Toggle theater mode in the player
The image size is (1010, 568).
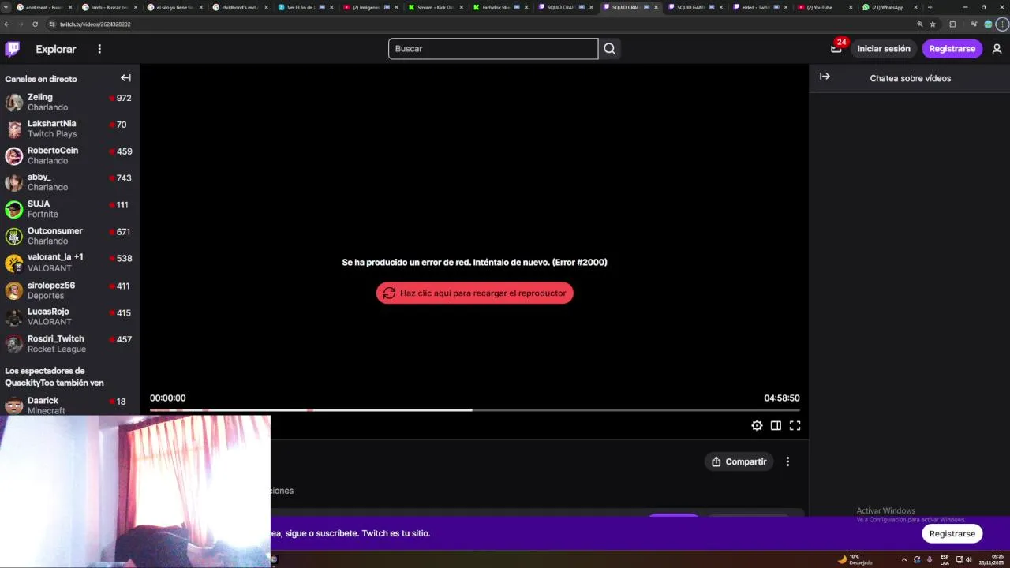tap(776, 425)
